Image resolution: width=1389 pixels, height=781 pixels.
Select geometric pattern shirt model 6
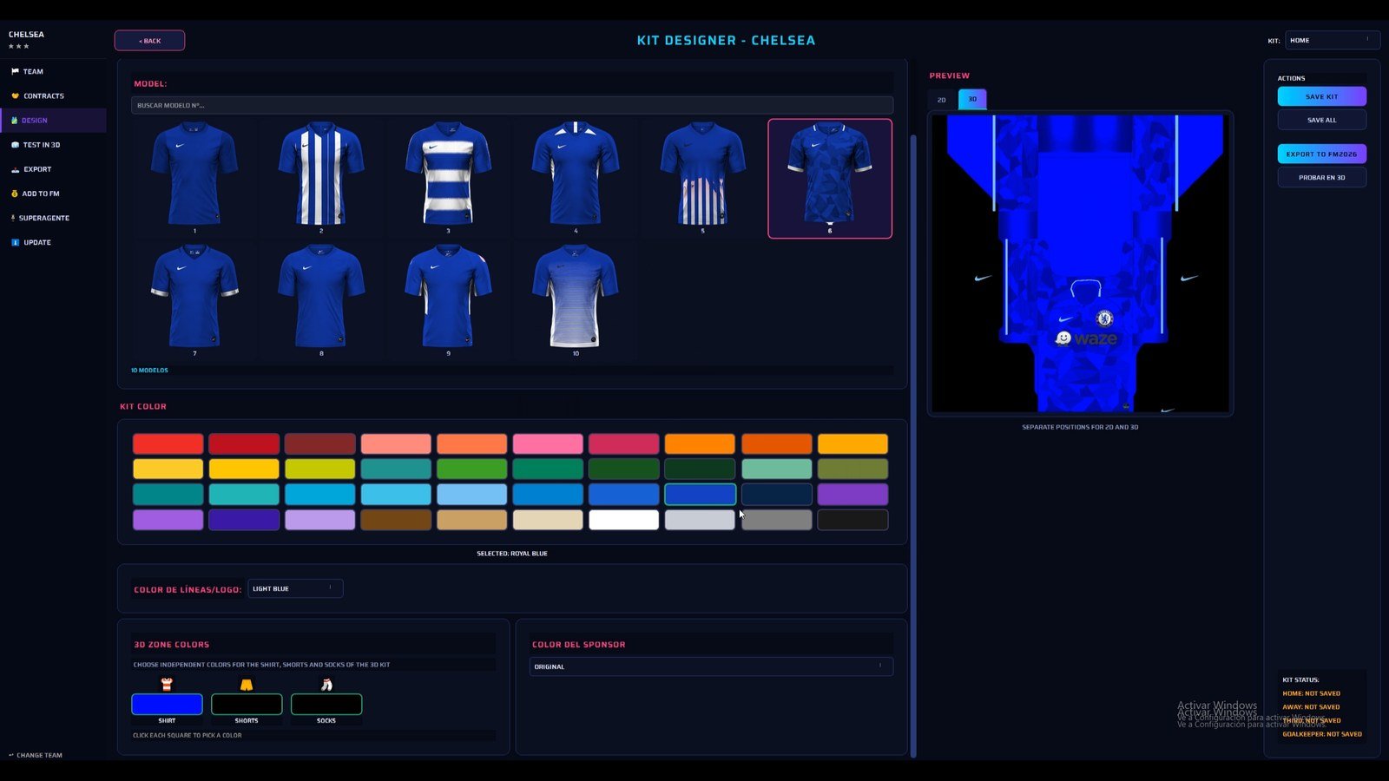(830, 178)
